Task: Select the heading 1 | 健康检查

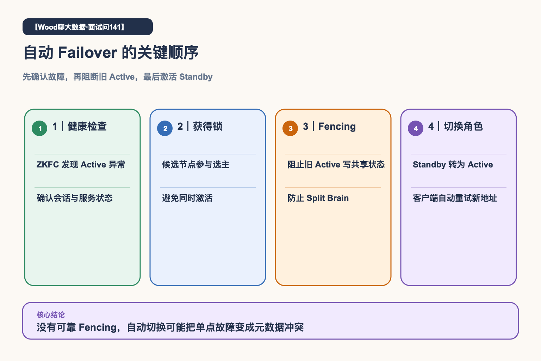Action: (x=79, y=126)
